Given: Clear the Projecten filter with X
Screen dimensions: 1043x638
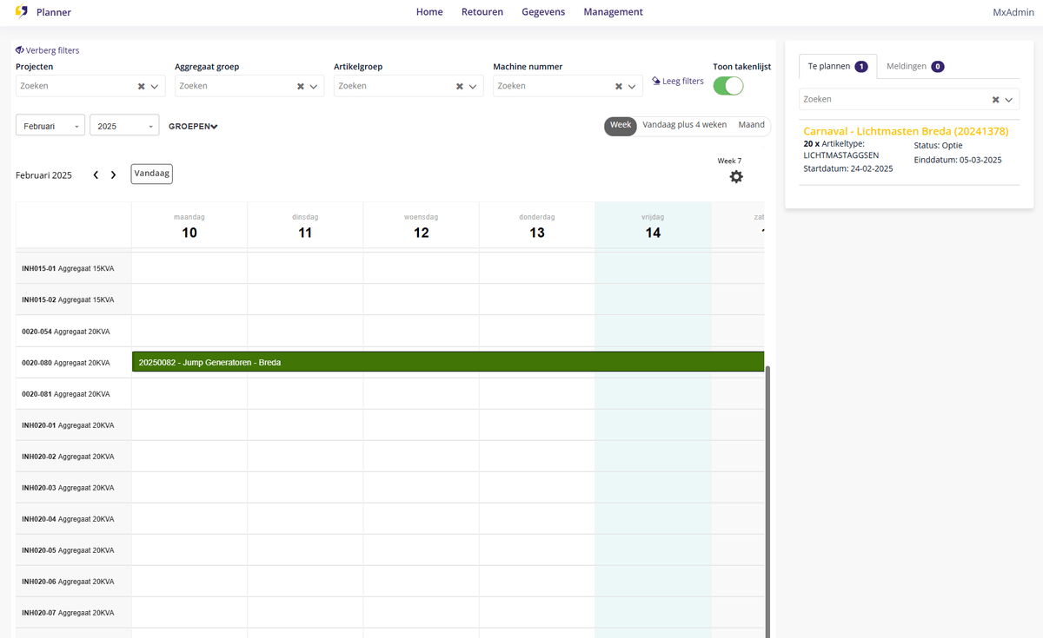Looking at the screenshot, I should [x=141, y=86].
